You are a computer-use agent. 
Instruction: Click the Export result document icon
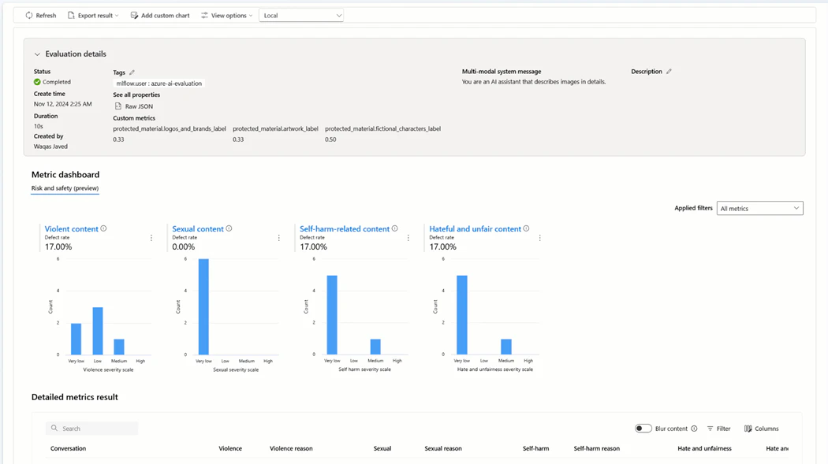click(x=71, y=15)
